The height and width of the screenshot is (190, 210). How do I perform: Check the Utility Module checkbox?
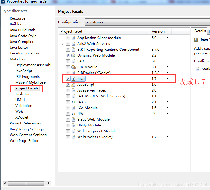point(68,125)
